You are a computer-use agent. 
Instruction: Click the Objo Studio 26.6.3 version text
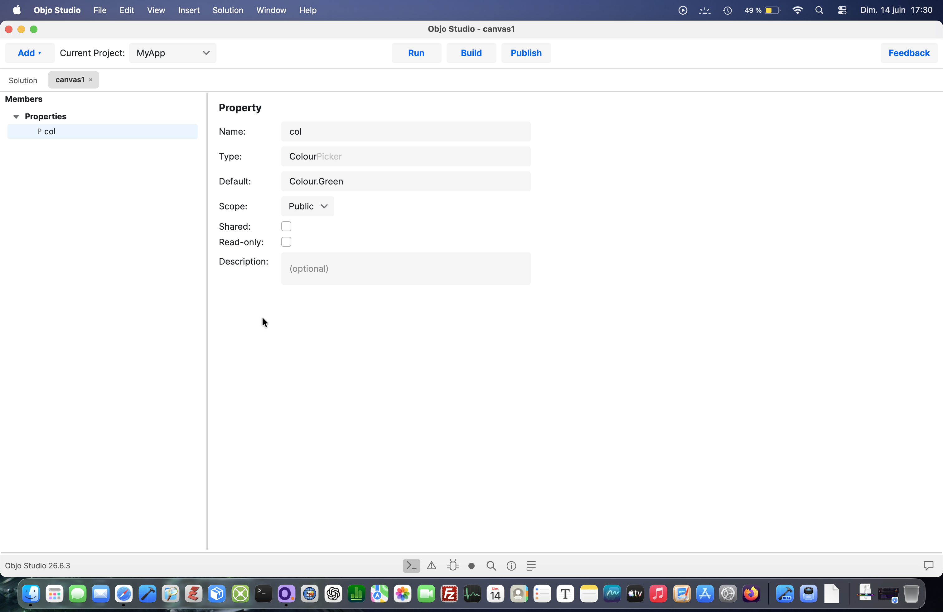pyautogui.click(x=38, y=566)
